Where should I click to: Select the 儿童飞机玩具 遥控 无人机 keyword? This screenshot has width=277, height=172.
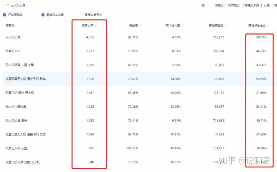point(23,162)
